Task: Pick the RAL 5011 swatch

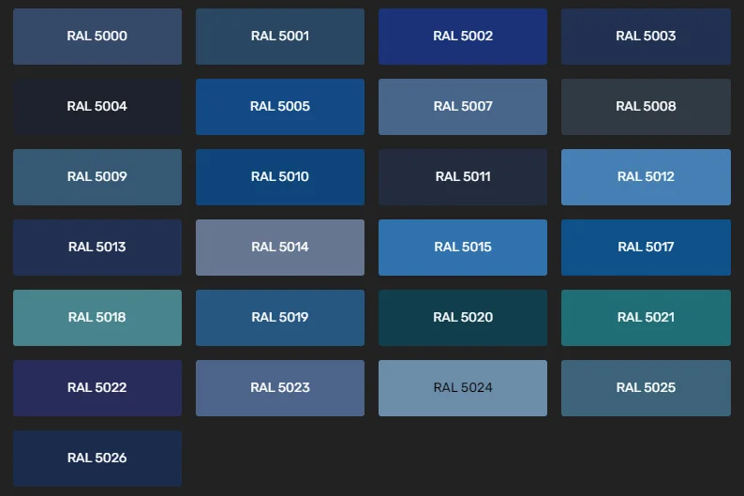Action: coord(463,177)
